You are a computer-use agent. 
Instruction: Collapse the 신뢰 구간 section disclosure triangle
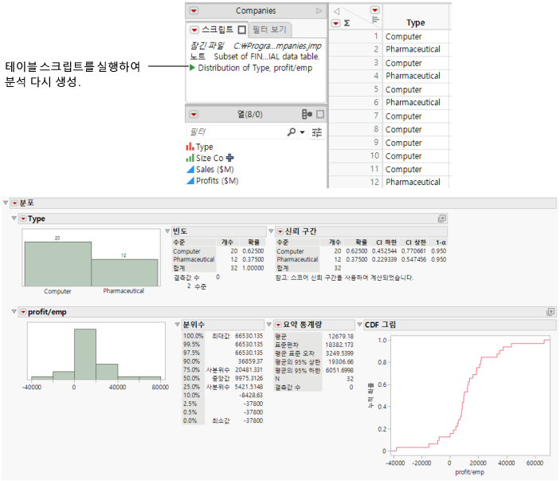click(271, 231)
